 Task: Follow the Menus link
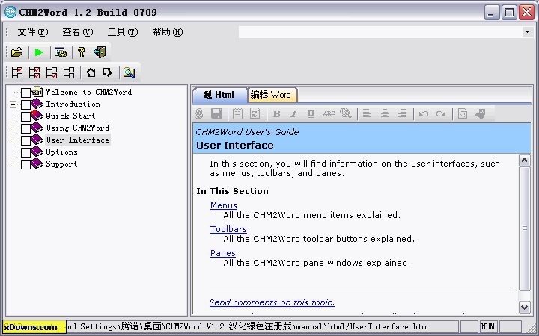point(224,205)
